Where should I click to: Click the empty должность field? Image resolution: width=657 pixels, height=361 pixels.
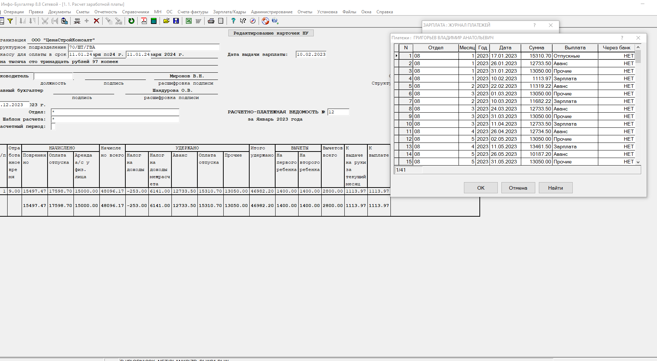(53, 76)
